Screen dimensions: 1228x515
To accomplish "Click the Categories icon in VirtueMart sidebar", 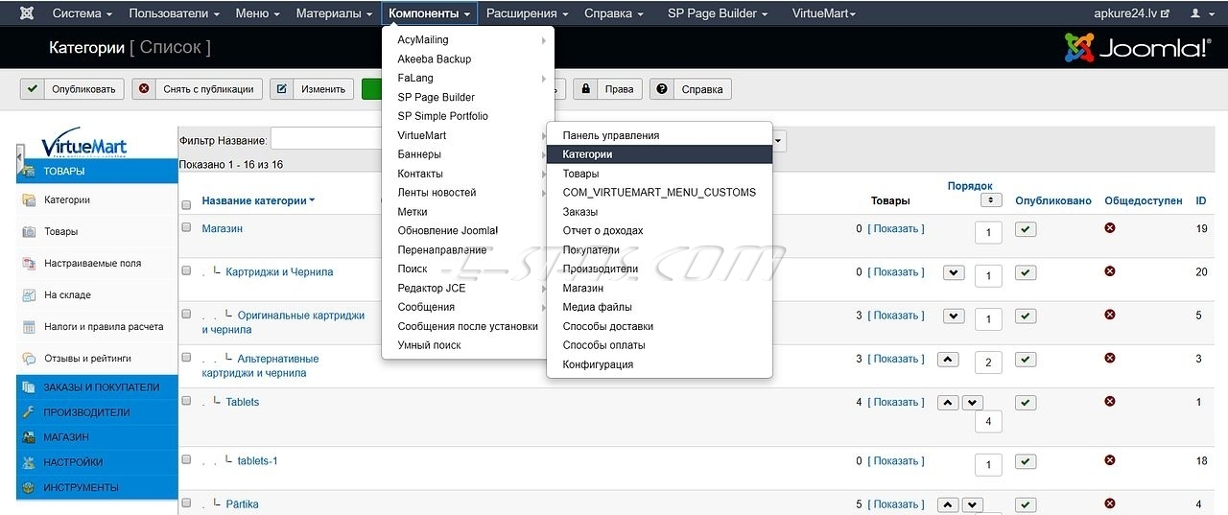I will coord(28,200).
